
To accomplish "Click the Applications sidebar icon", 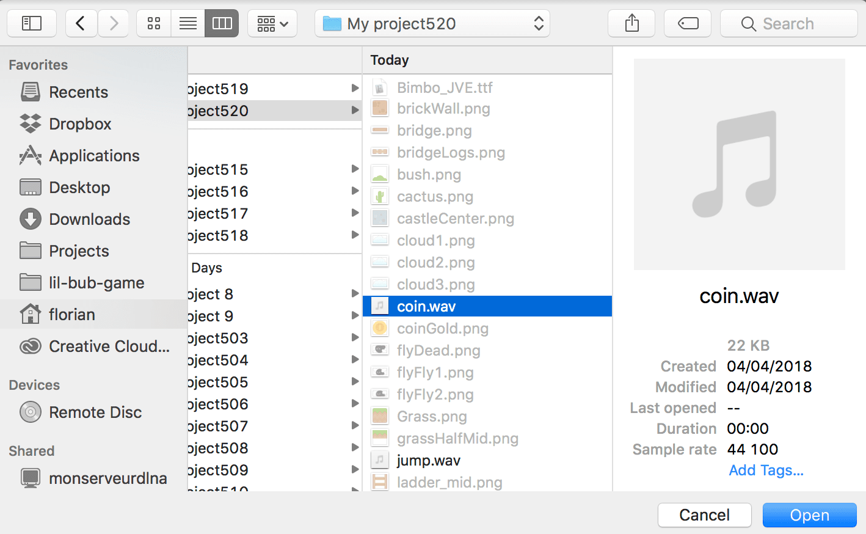I will tap(31, 156).
